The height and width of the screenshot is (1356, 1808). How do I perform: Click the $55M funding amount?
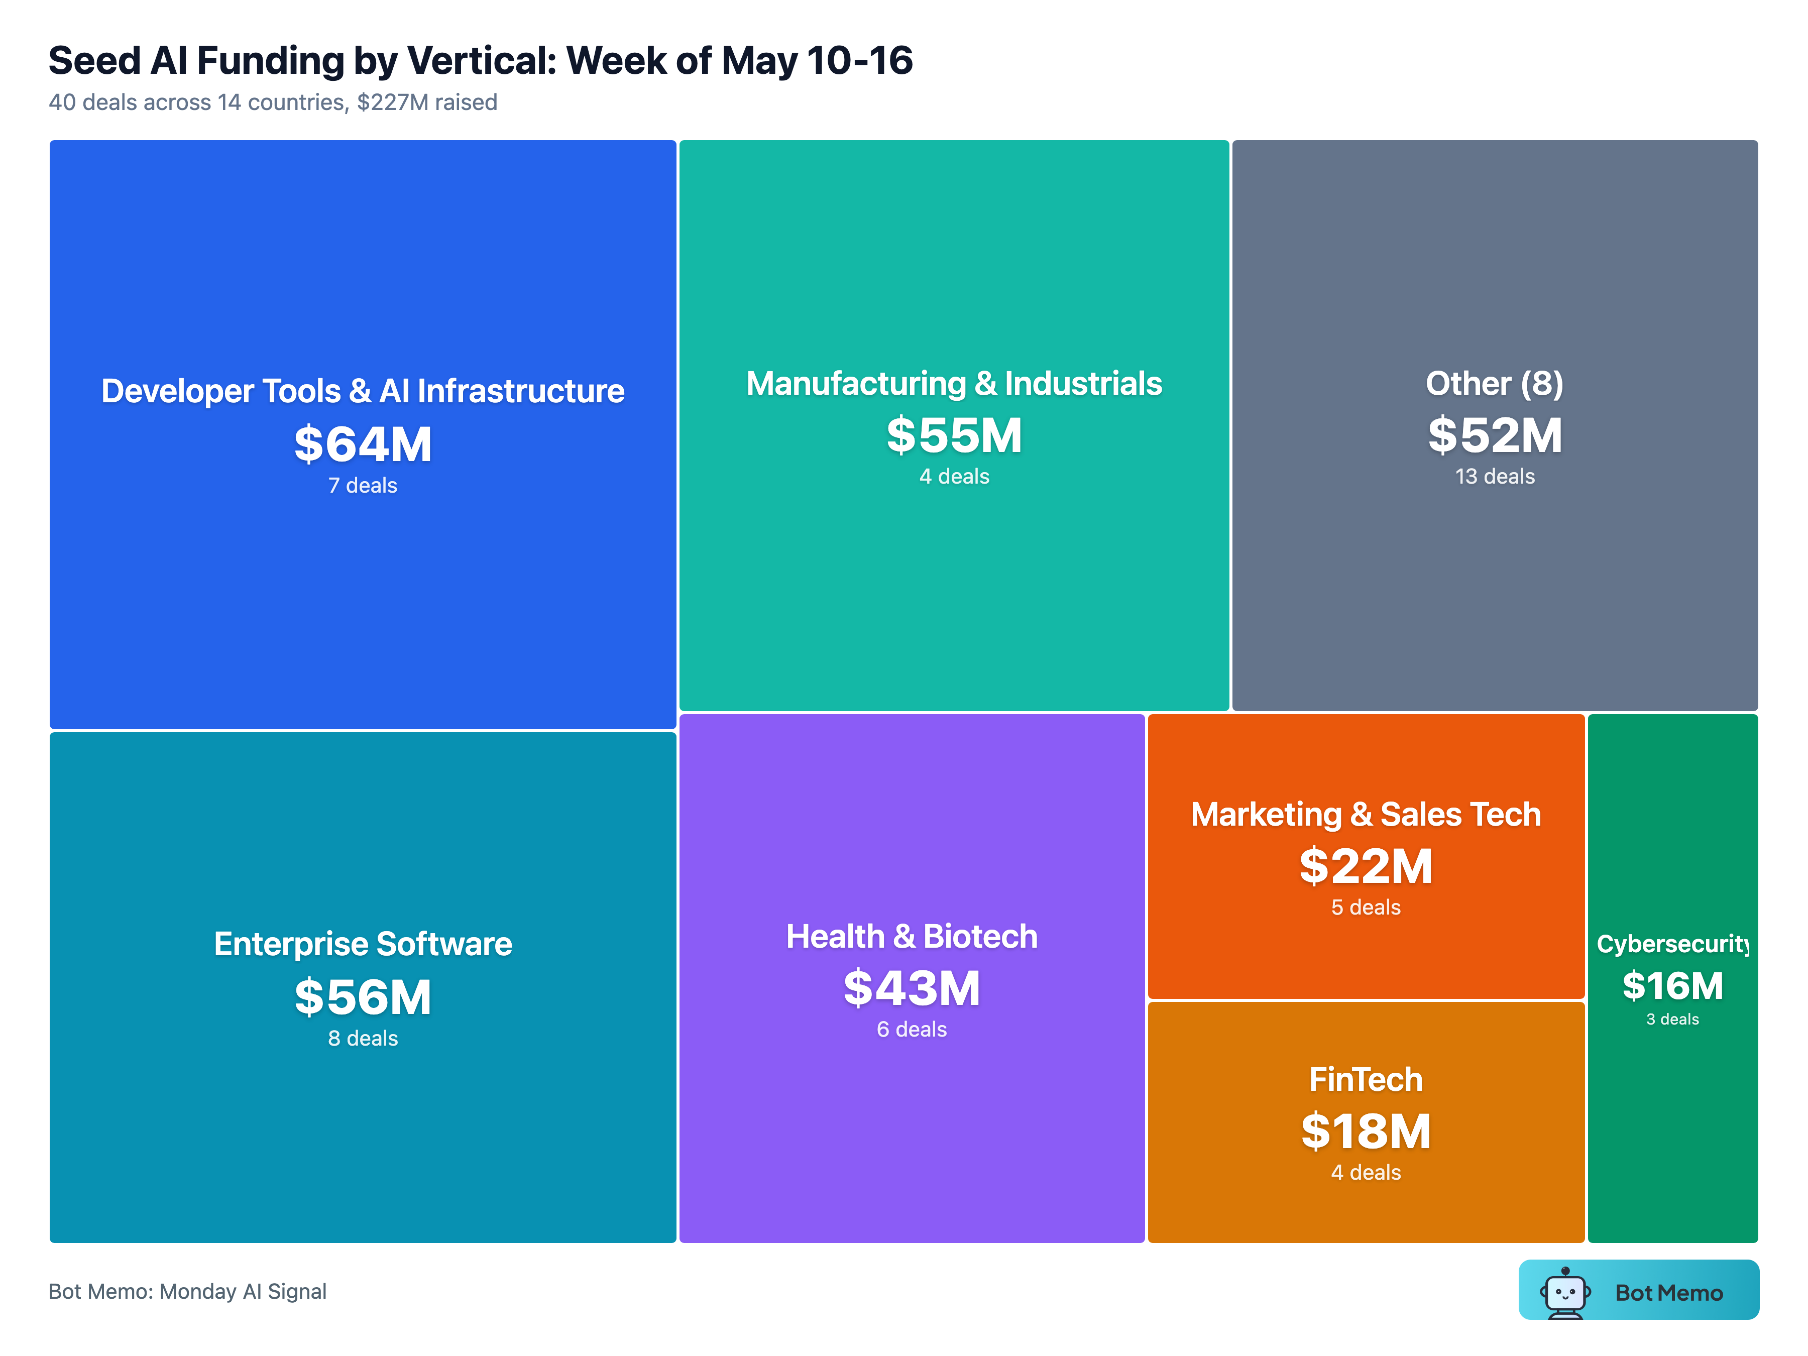[954, 435]
